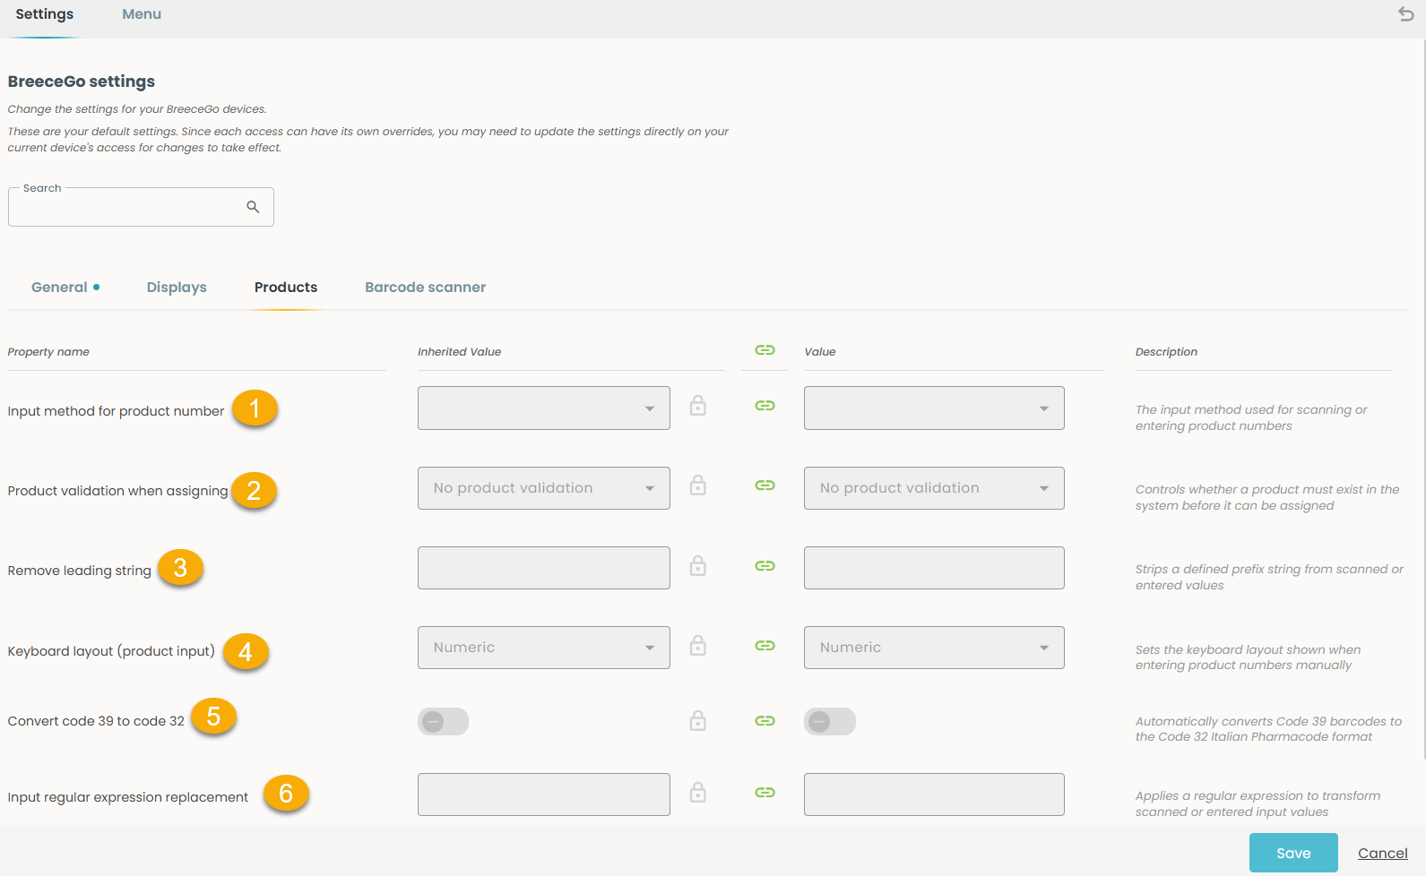
Task: Click 'Change the settings for your BreeceGo devices' text
Action: [x=137, y=109]
